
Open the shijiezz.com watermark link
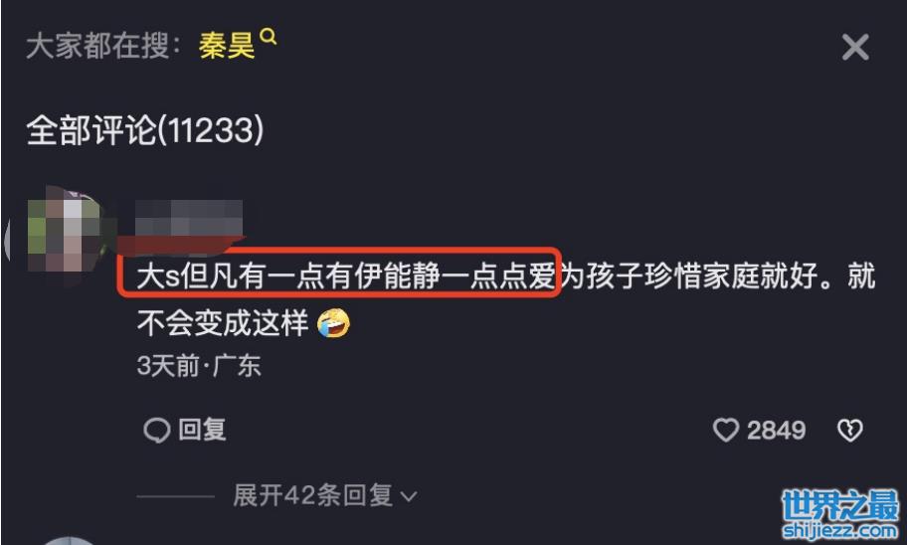click(840, 530)
